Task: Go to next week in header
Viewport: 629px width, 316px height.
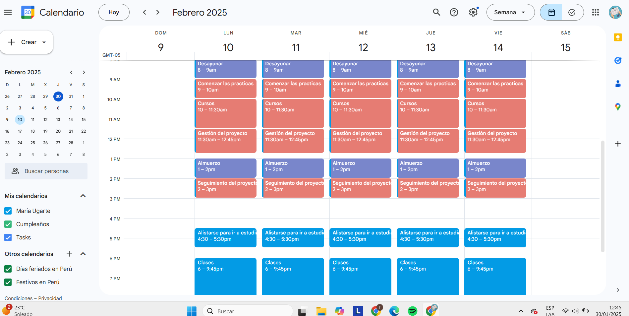Action: 158,12
